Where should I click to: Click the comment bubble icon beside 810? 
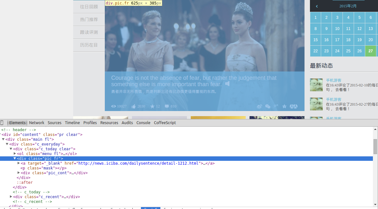(167, 106)
